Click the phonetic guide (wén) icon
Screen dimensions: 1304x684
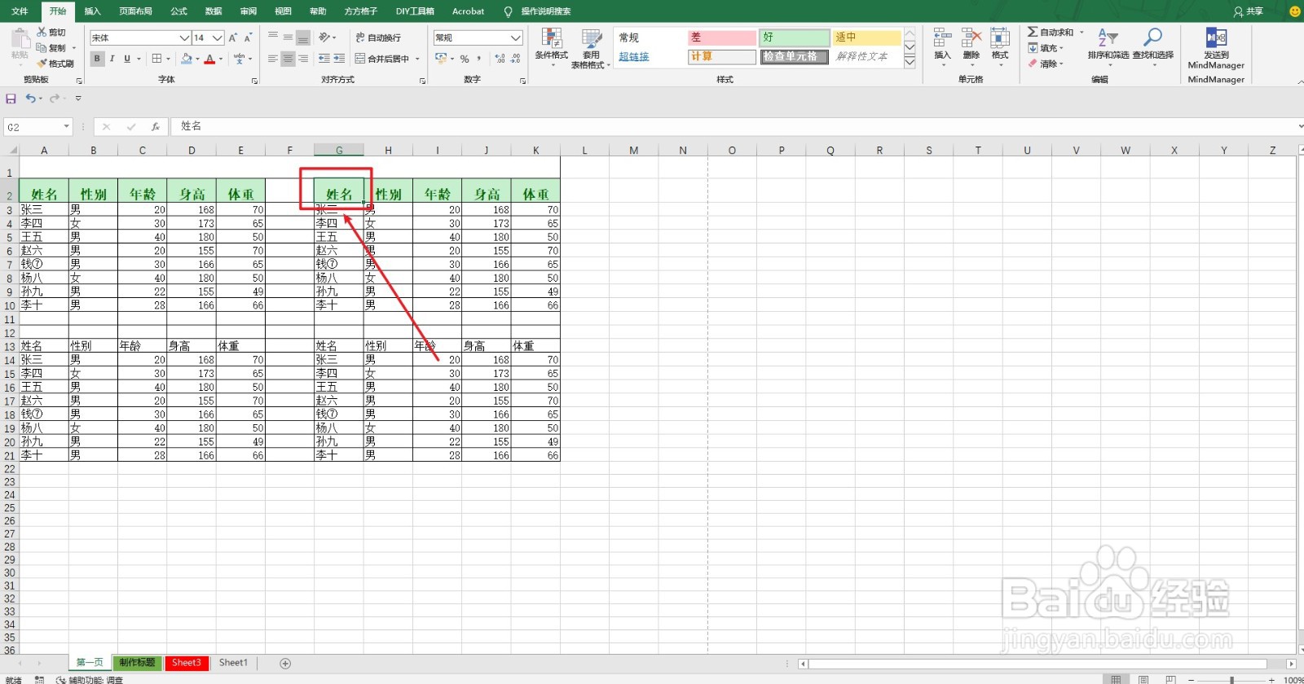pos(239,59)
